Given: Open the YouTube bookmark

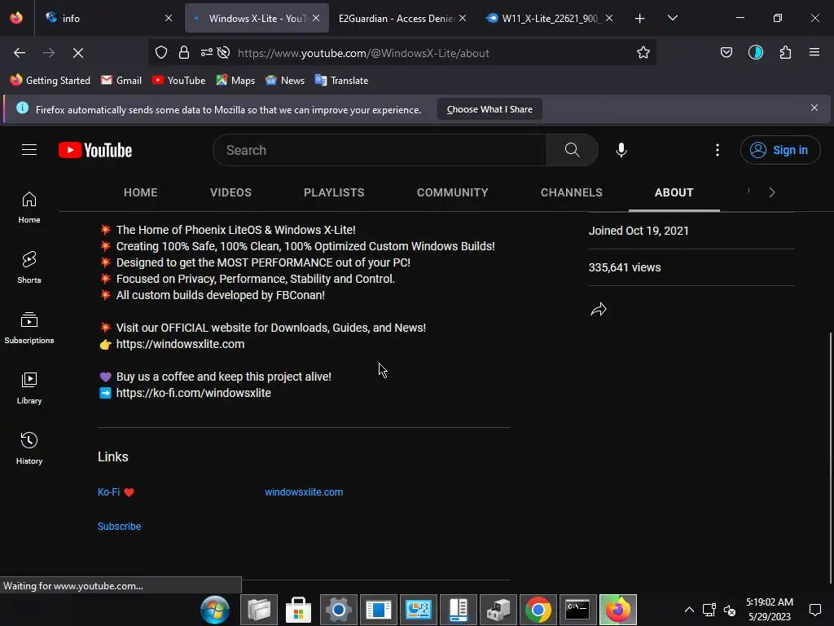Looking at the screenshot, I should pyautogui.click(x=178, y=81).
